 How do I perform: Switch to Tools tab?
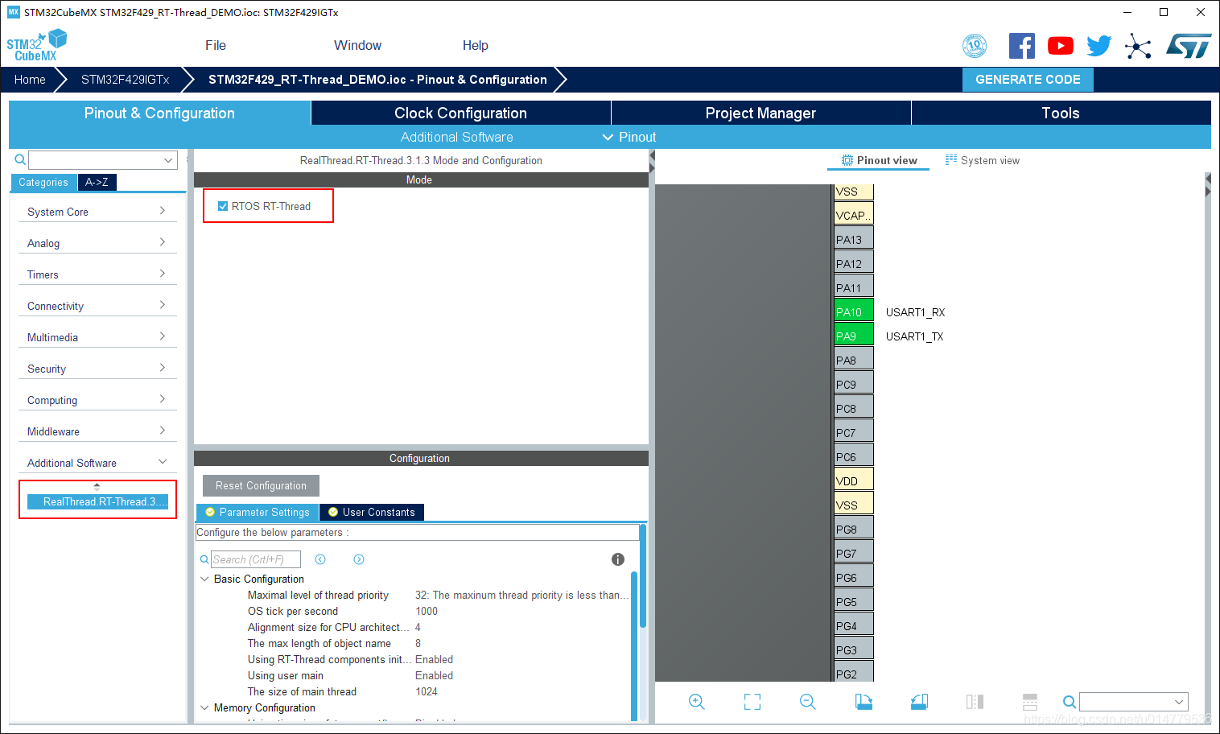[x=1061, y=113]
